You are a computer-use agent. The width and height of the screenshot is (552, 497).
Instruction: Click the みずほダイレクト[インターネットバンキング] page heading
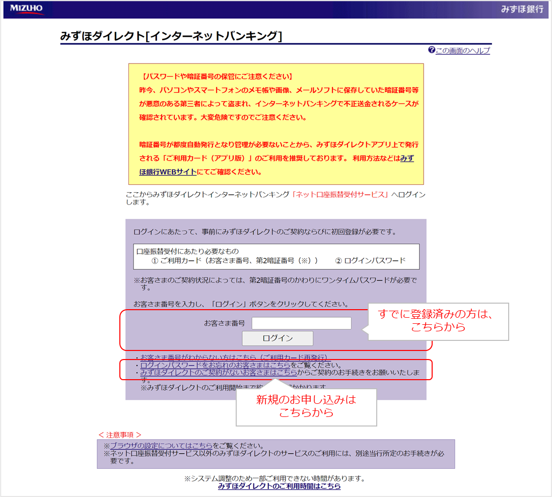(x=171, y=36)
